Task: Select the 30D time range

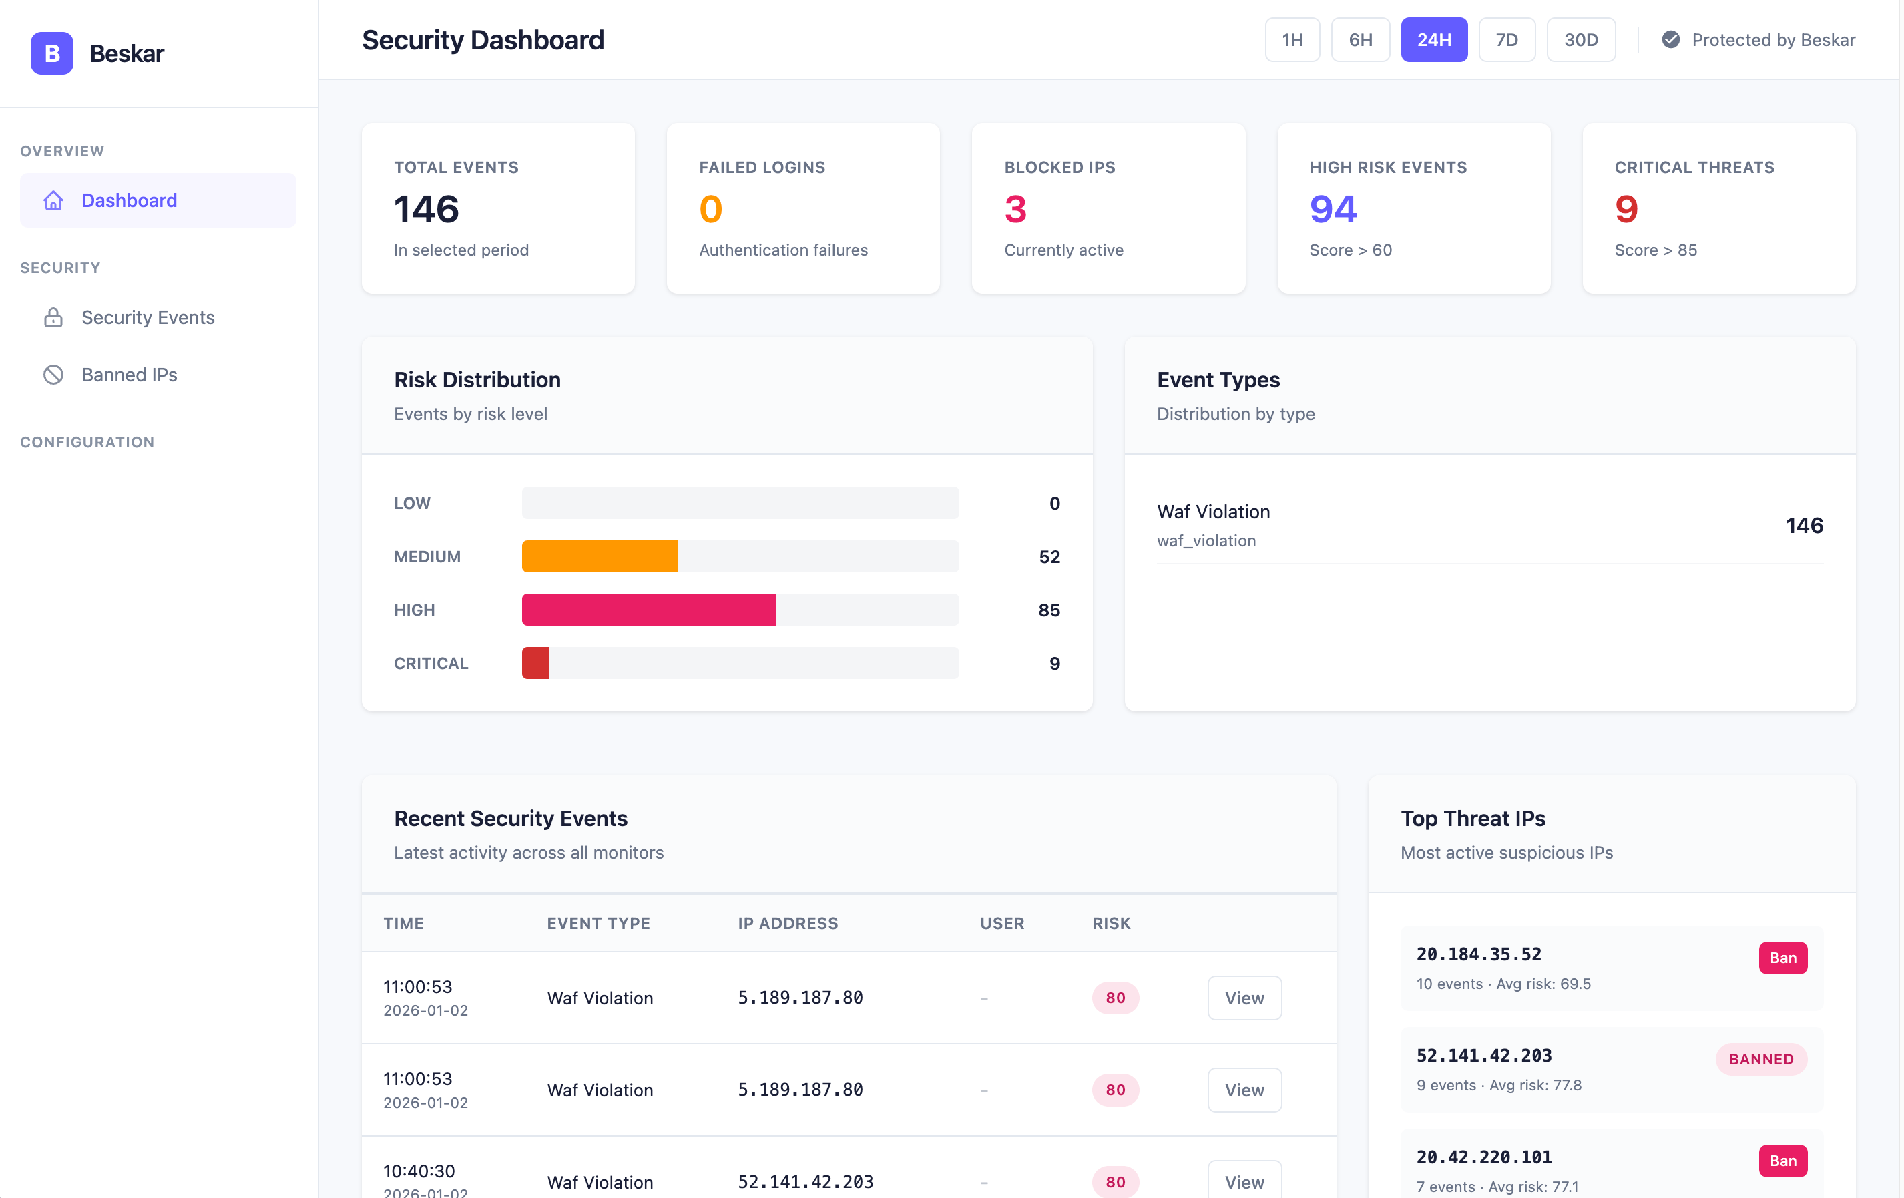Action: tap(1581, 39)
